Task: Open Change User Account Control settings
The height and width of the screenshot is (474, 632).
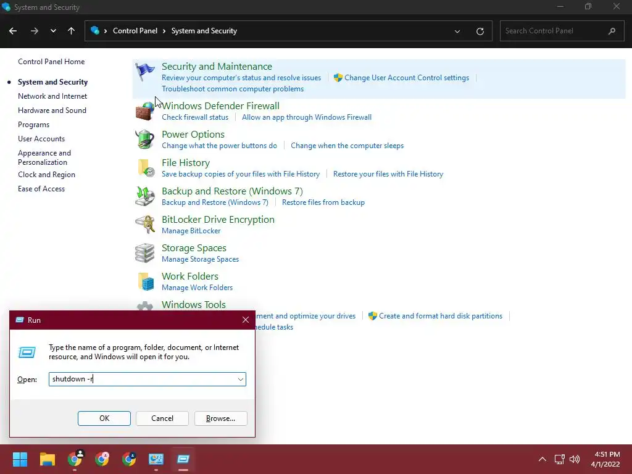Action: click(407, 78)
